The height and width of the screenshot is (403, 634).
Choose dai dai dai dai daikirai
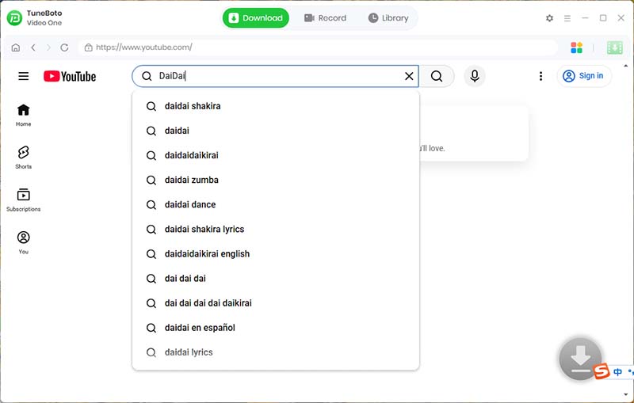(x=276, y=303)
